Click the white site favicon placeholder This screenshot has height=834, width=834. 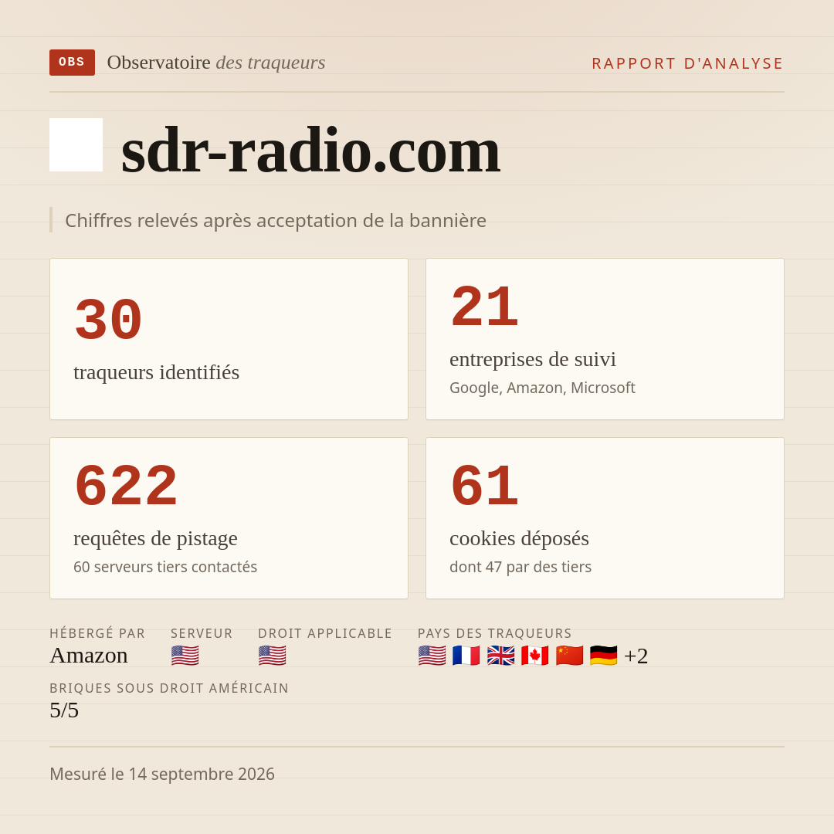click(x=76, y=144)
